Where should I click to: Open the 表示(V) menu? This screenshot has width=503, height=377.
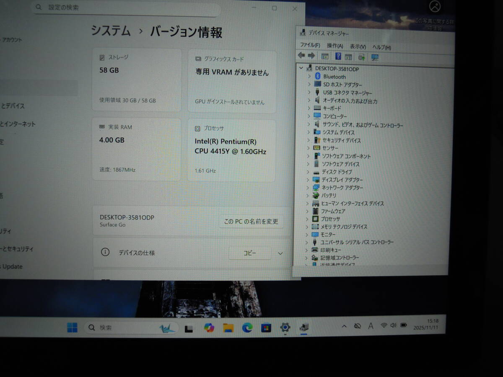click(x=358, y=46)
